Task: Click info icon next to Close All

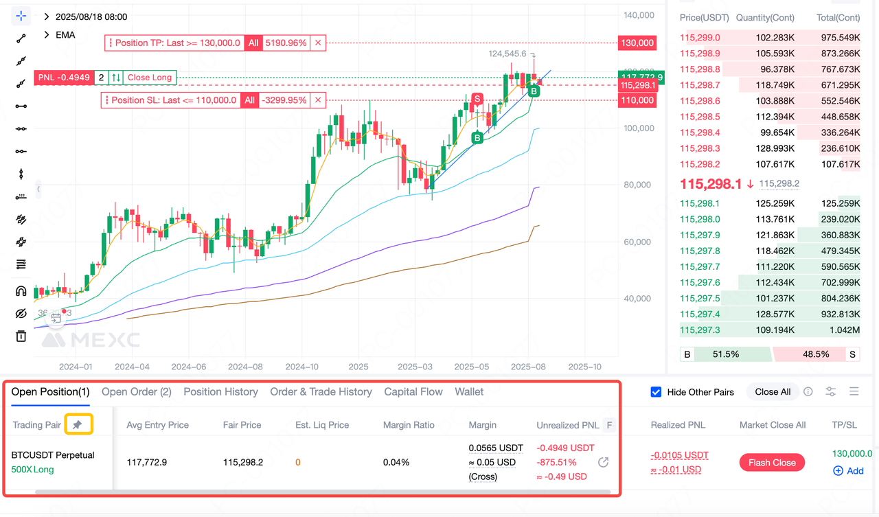Action: pyautogui.click(x=808, y=392)
